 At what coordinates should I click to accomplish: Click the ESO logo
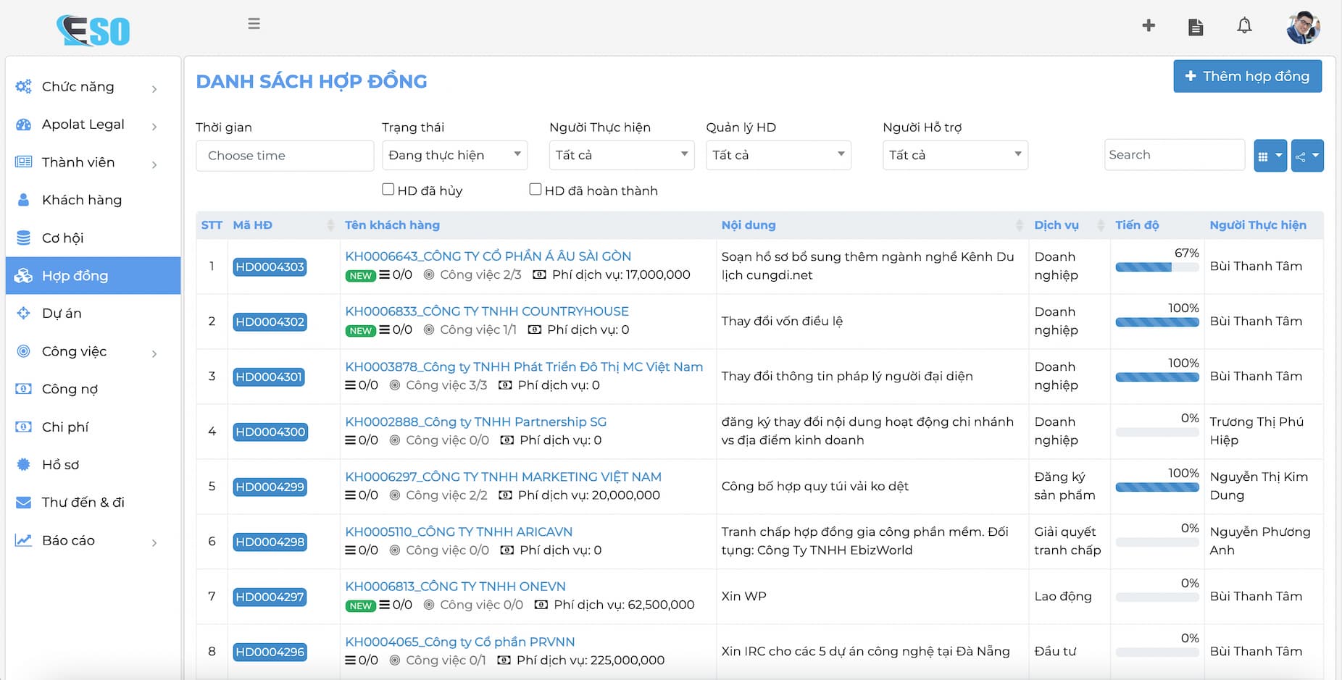(93, 30)
